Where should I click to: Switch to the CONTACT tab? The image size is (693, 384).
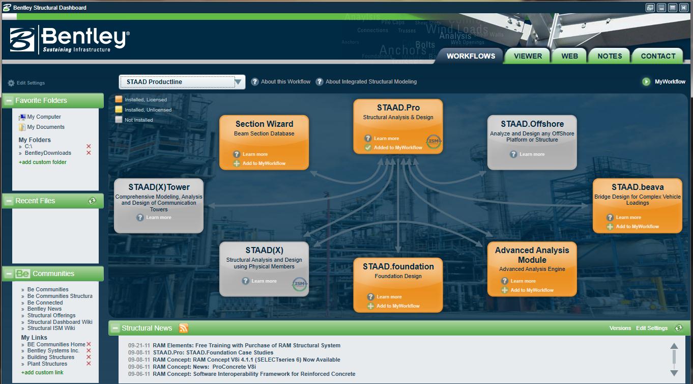pyautogui.click(x=658, y=56)
